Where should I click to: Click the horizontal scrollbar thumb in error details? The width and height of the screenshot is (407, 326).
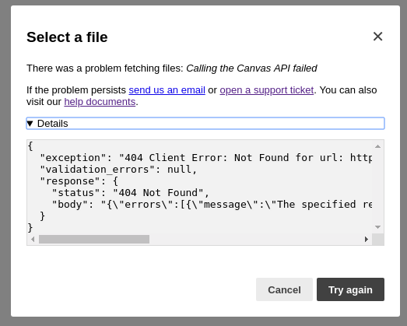(94, 239)
